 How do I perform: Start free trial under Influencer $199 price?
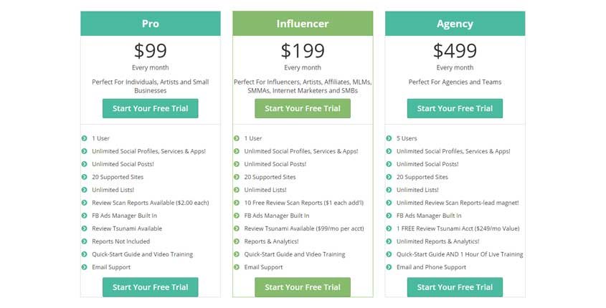(x=303, y=108)
